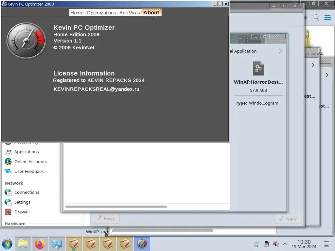Open the Start menu
The width and height of the screenshot is (335, 251).
(7, 244)
